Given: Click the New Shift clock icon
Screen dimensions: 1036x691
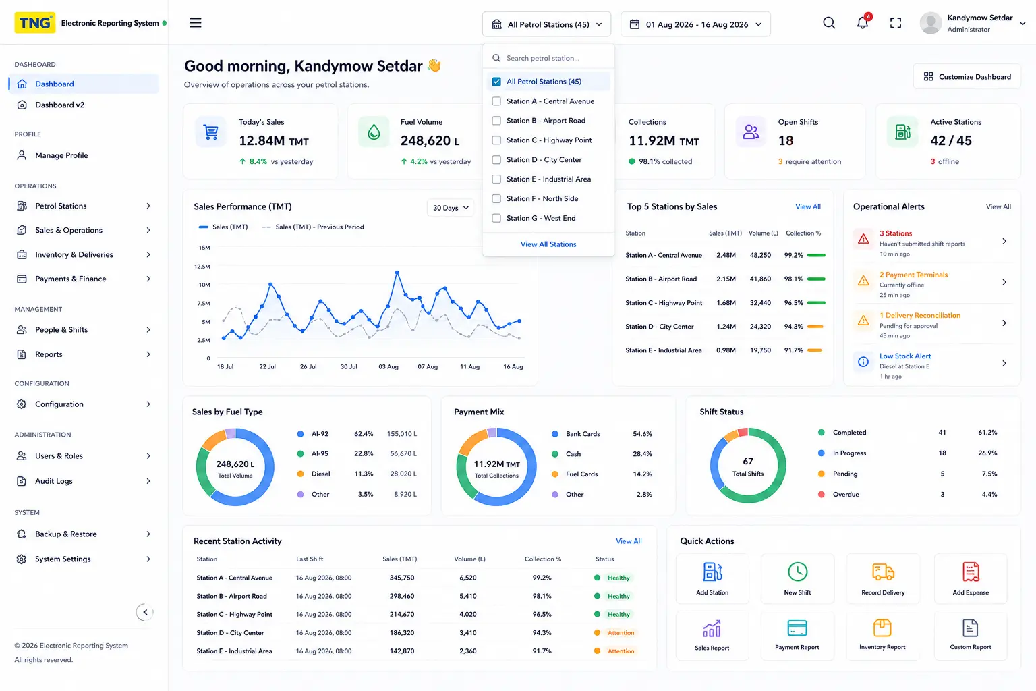Looking at the screenshot, I should click(797, 572).
